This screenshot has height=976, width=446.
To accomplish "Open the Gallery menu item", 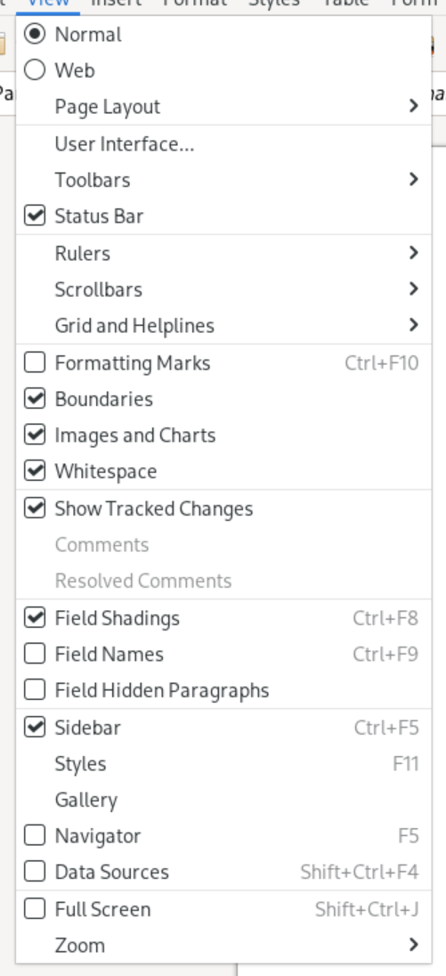I will point(223,800).
